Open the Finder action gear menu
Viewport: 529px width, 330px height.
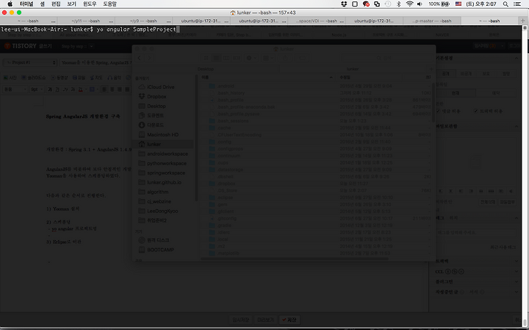click(251, 58)
